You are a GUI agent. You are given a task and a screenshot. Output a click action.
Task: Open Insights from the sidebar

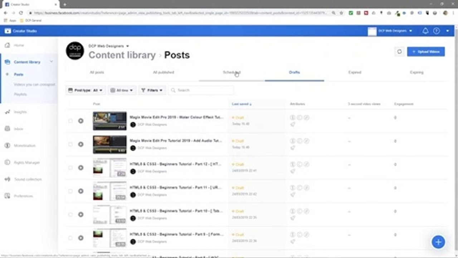[20, 112]
